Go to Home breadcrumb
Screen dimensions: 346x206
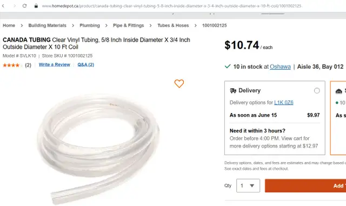pyautogui.click(x=9, y=25)
